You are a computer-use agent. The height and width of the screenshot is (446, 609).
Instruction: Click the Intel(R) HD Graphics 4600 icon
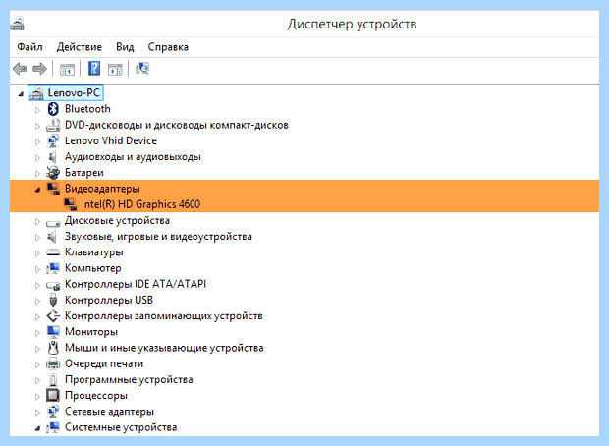coord(70,204)
